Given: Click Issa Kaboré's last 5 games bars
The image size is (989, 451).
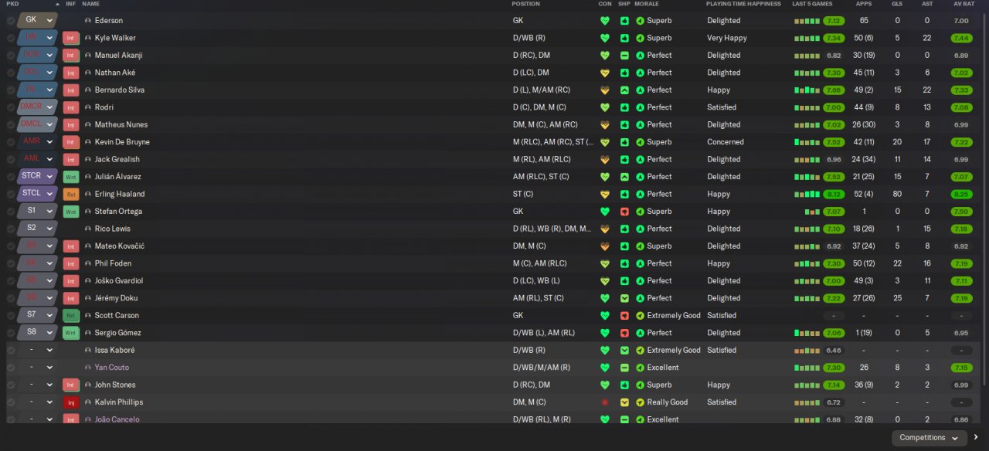Looking at the screenshot, I should coord(807,351).
